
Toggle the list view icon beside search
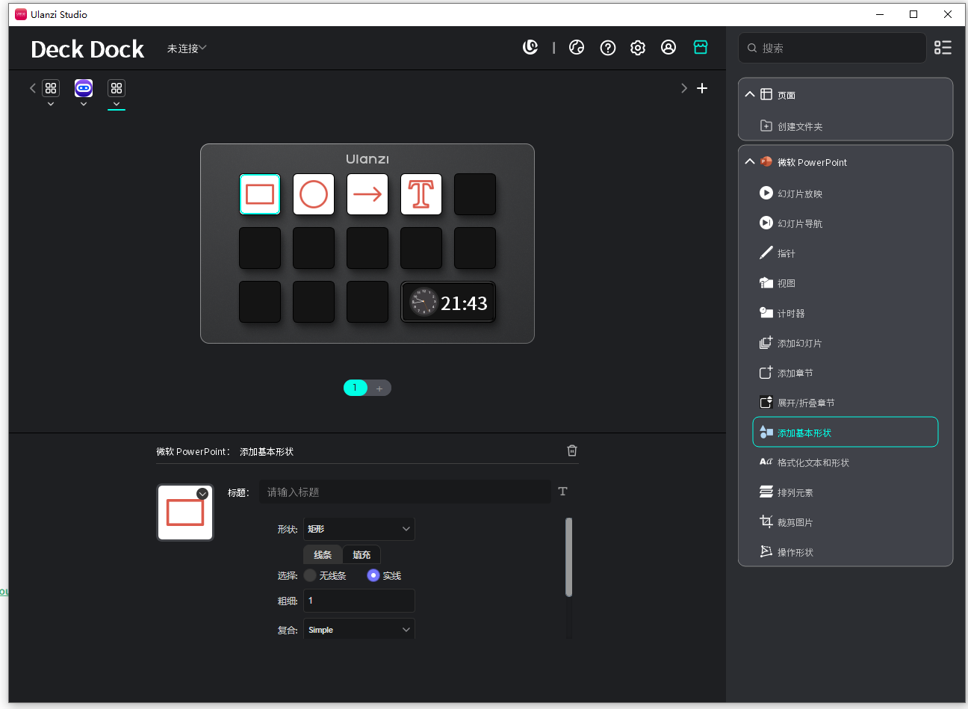point(943,48)
